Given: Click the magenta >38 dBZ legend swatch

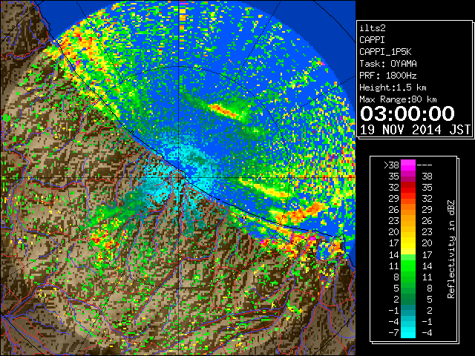Looking at the screenshot, I should click(407, 165).
